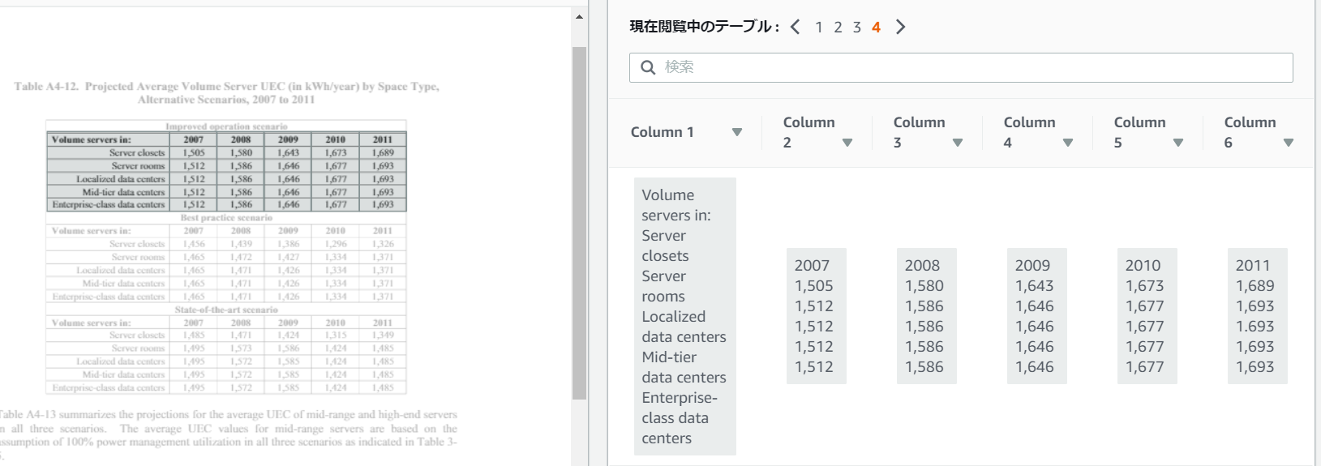Click the search magnifier icon
The width and height of the screenshot is (1321, 466).
648,67
